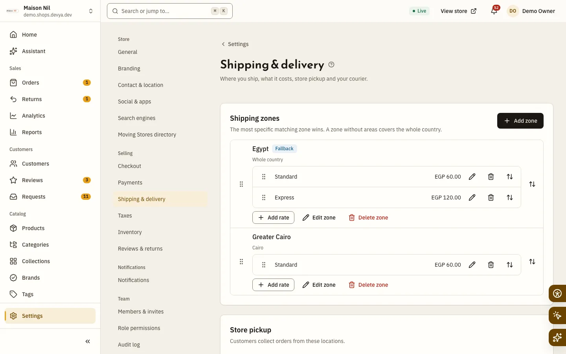
Task: Grab the Egypt zone drag handle
Action: [241, 184]
